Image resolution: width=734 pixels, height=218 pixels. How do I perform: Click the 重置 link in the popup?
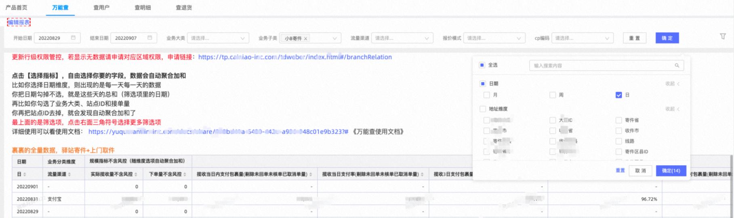(x=620, y=170)
